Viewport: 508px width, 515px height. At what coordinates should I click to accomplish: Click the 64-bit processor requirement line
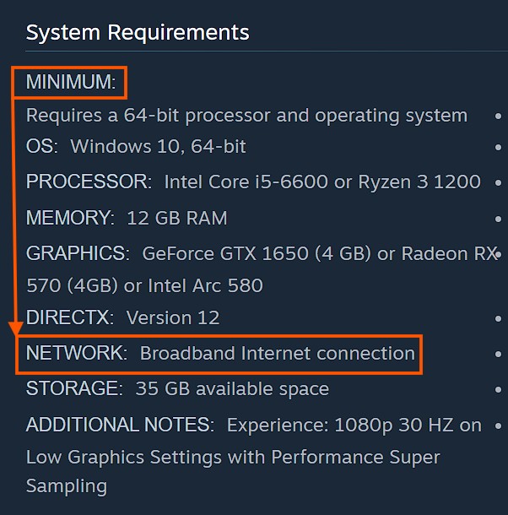[246, 116]
